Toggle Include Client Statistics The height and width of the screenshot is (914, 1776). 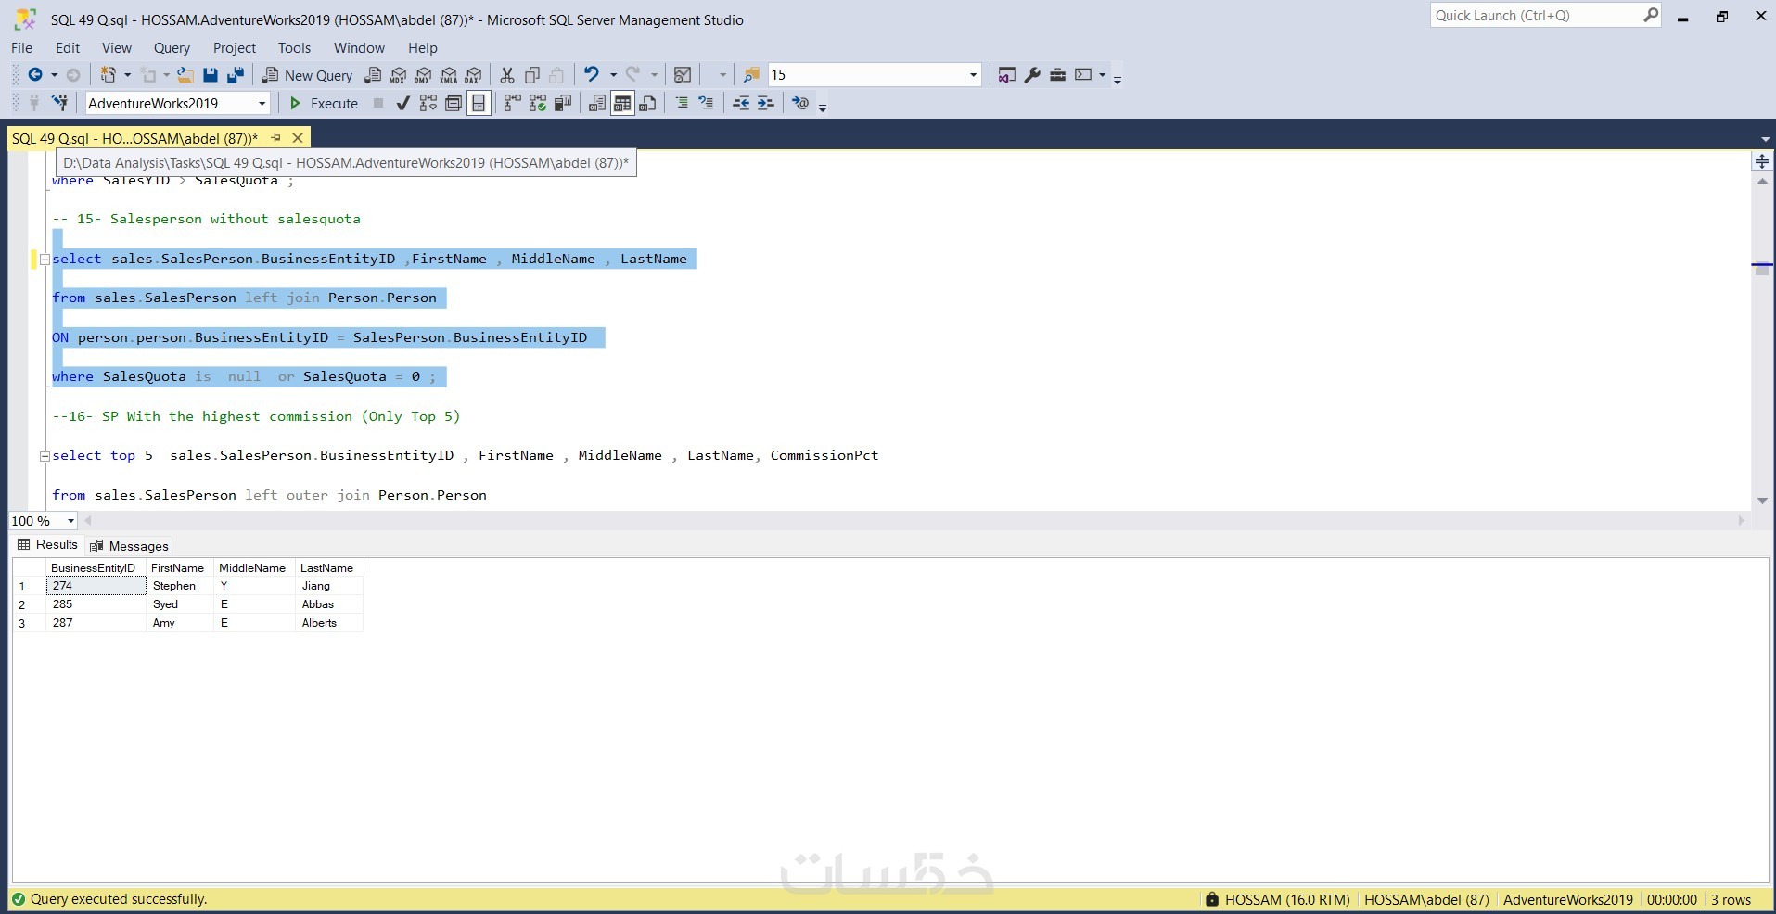[563, 103]
